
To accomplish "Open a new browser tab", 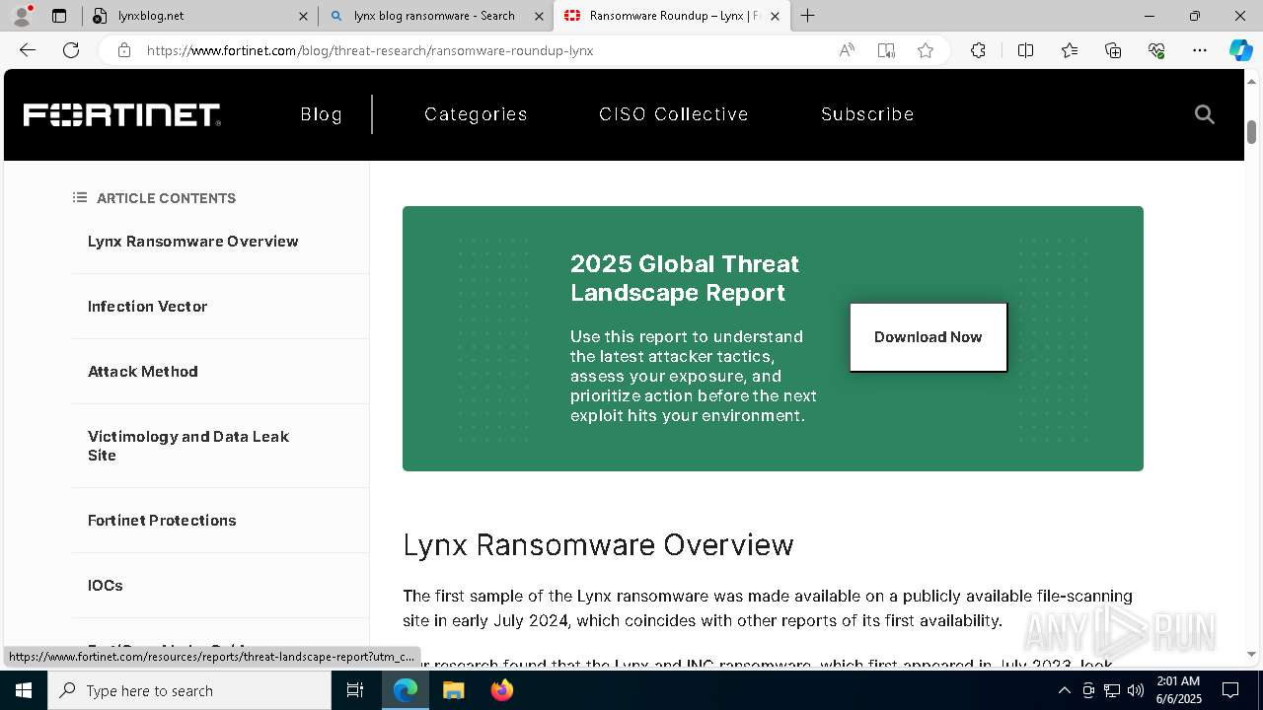I will click(808, 16).
